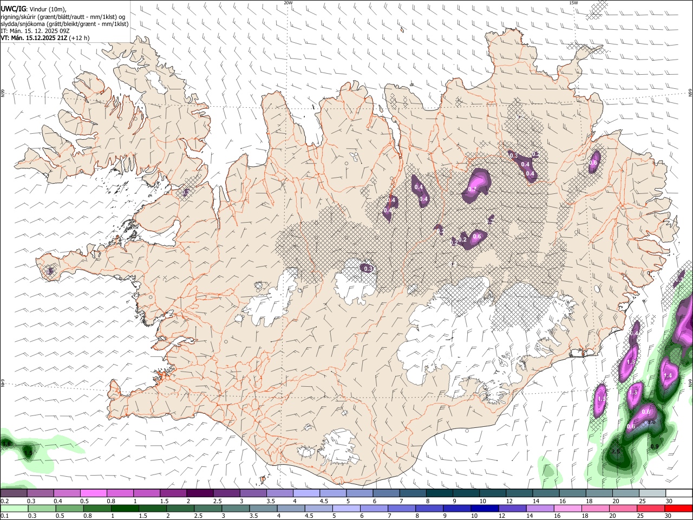Viewport: 693px width, 520px height.
Task: Click the '15W' longitude label at top
Action: tap(573, 3)
